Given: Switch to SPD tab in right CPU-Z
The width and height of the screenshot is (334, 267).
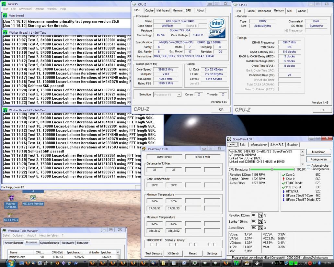Looking at the screenshot, I should [x=290, y=11].
